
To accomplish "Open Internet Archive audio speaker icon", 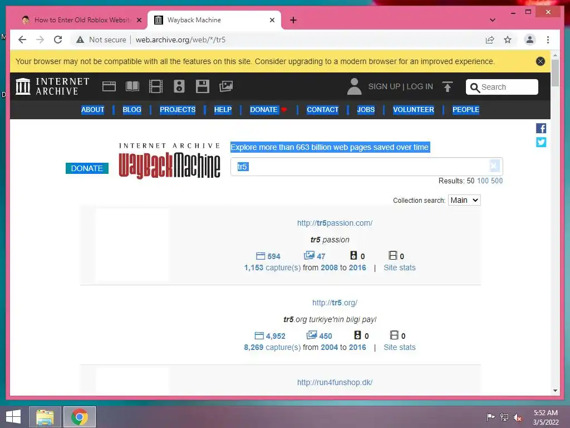I will (x=179, y=86).
